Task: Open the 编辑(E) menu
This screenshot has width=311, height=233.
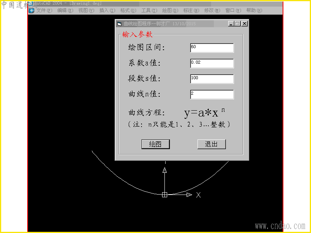Action: [x=65, y=10]
